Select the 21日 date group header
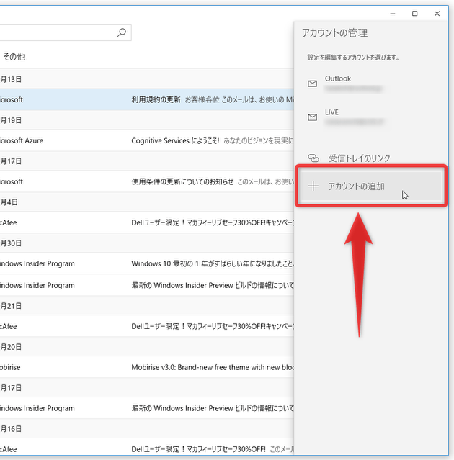 pyautogui.click(x=147, y=306)
